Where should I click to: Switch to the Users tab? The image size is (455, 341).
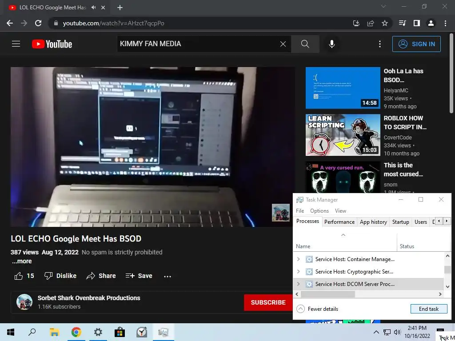click(420, 222)
